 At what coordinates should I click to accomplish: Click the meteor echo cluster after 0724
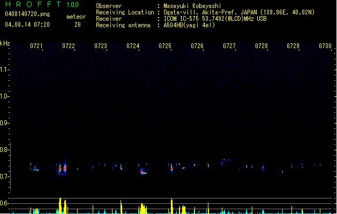(143, 172)
